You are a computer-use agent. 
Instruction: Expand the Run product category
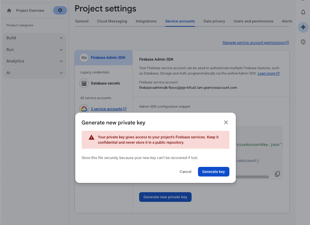click(34, 50)
